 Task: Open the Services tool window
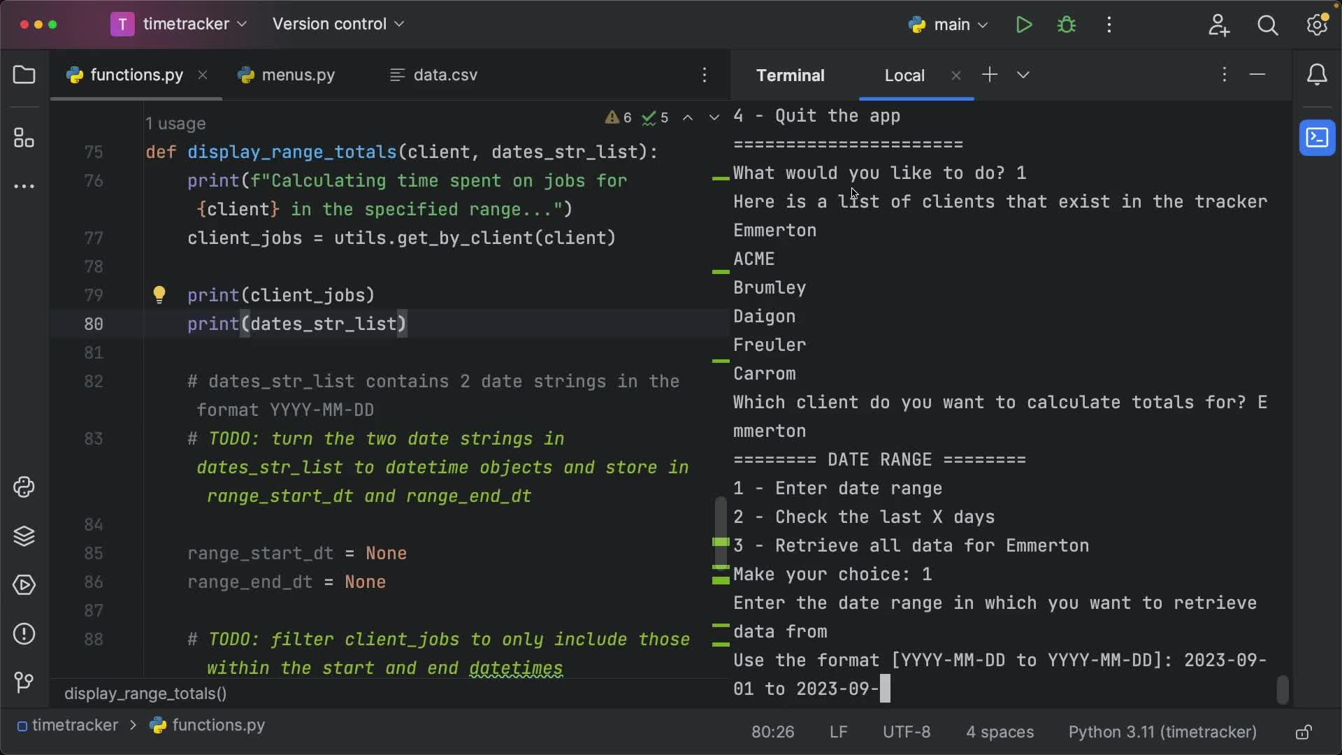(x=24, y=585)
